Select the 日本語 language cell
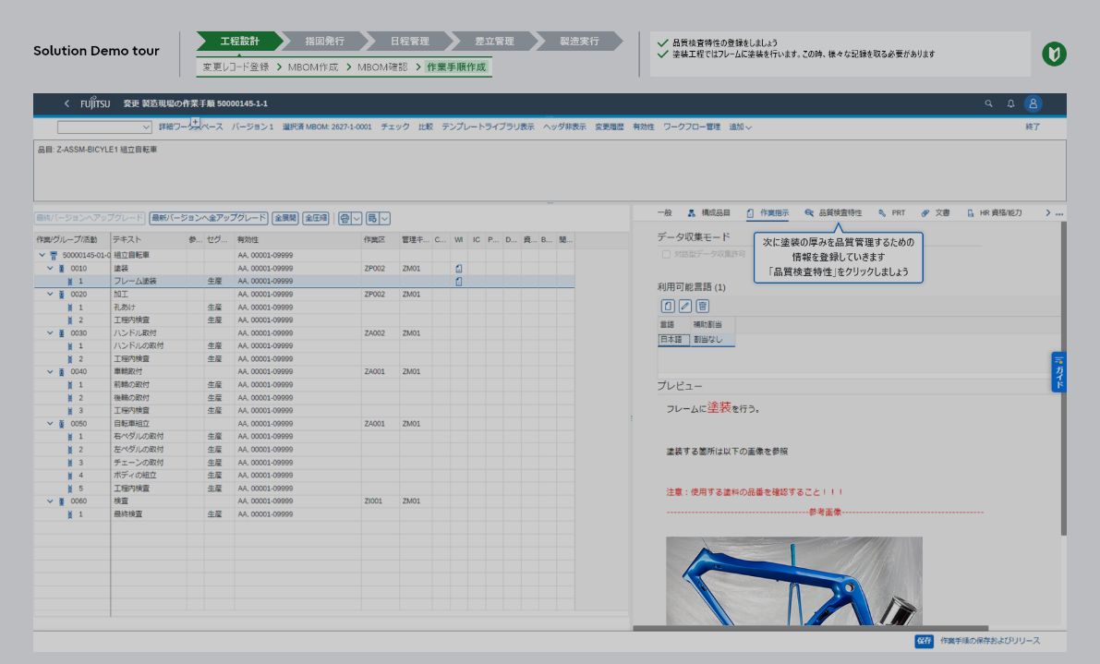This screenshot has height=664, width=1100. [672, 339]
